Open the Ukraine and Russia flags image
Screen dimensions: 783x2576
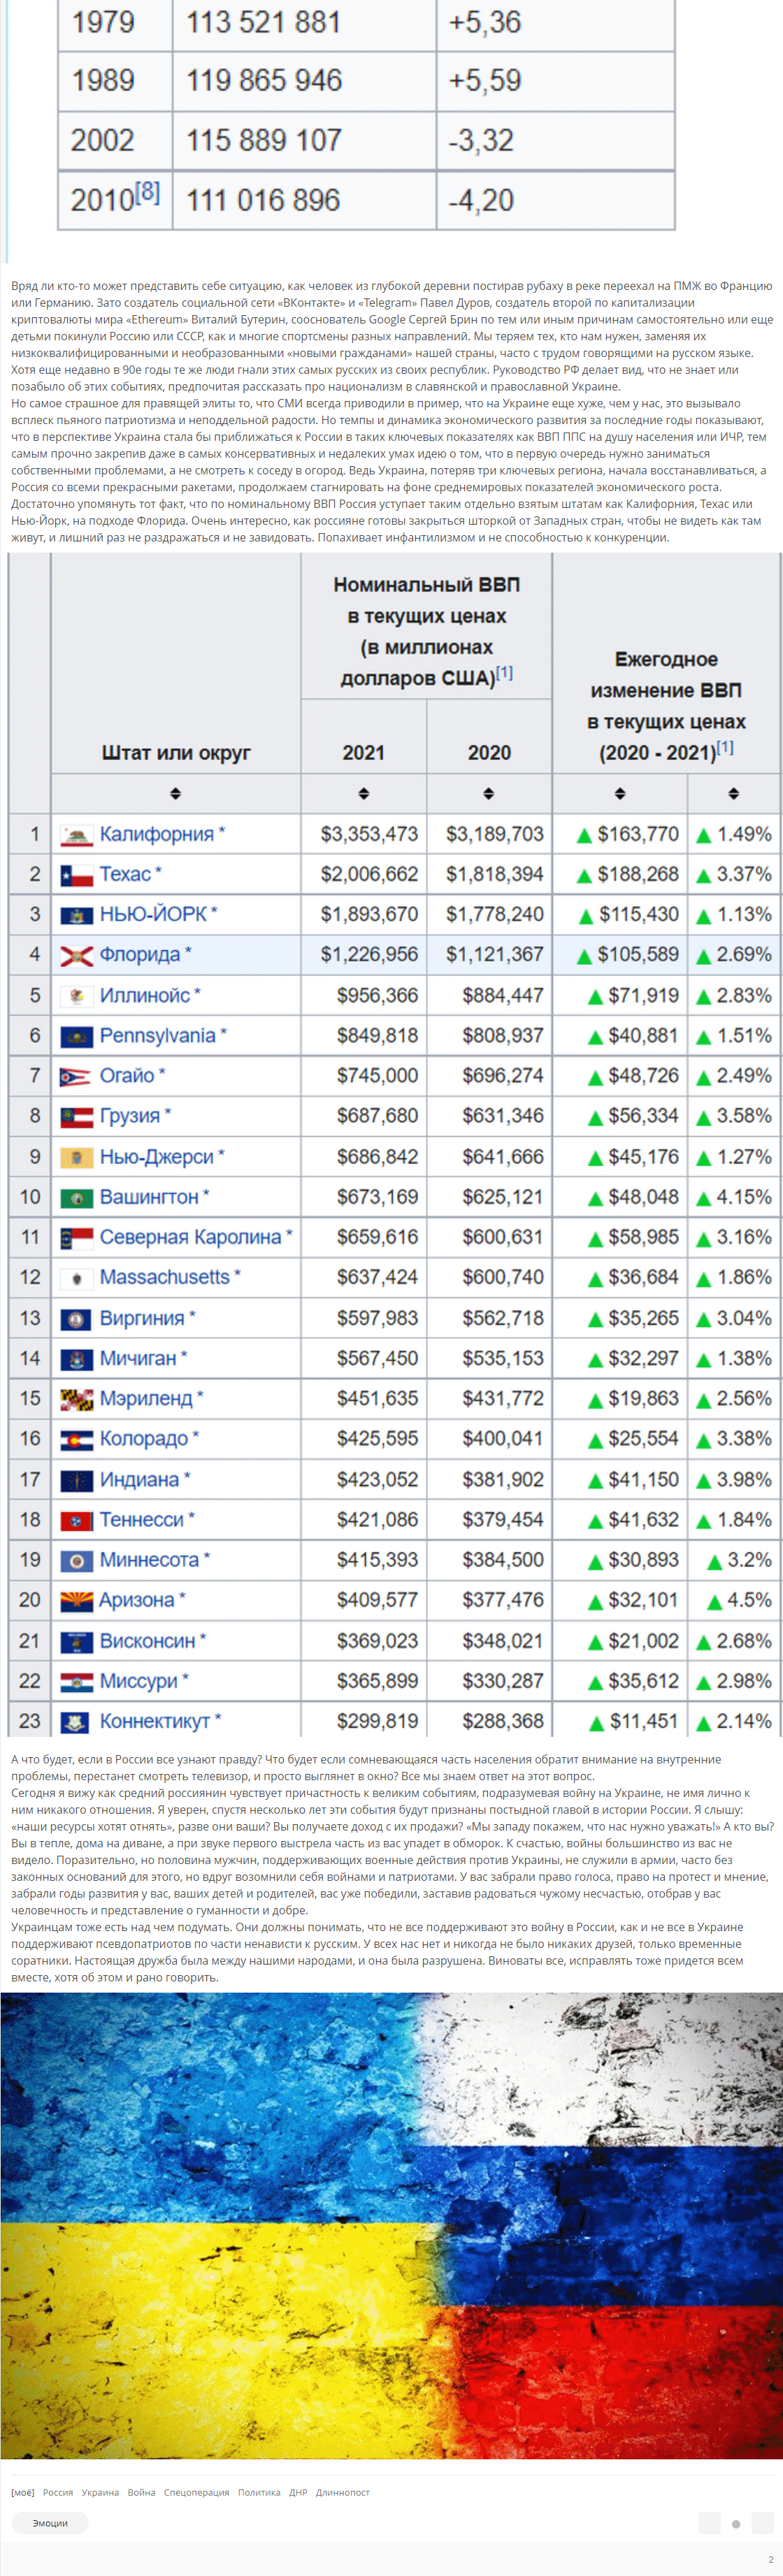pyautogui.click(x=391, y=2225)
